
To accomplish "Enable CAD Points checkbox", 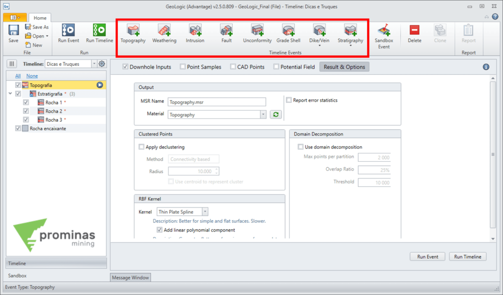I will (x=233, y=67).
